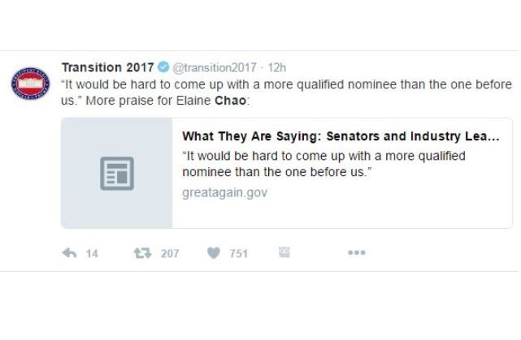Viewport: 521px width, 340px height.
Task: Click the reply arrow icon
Action: click(69, 253)
